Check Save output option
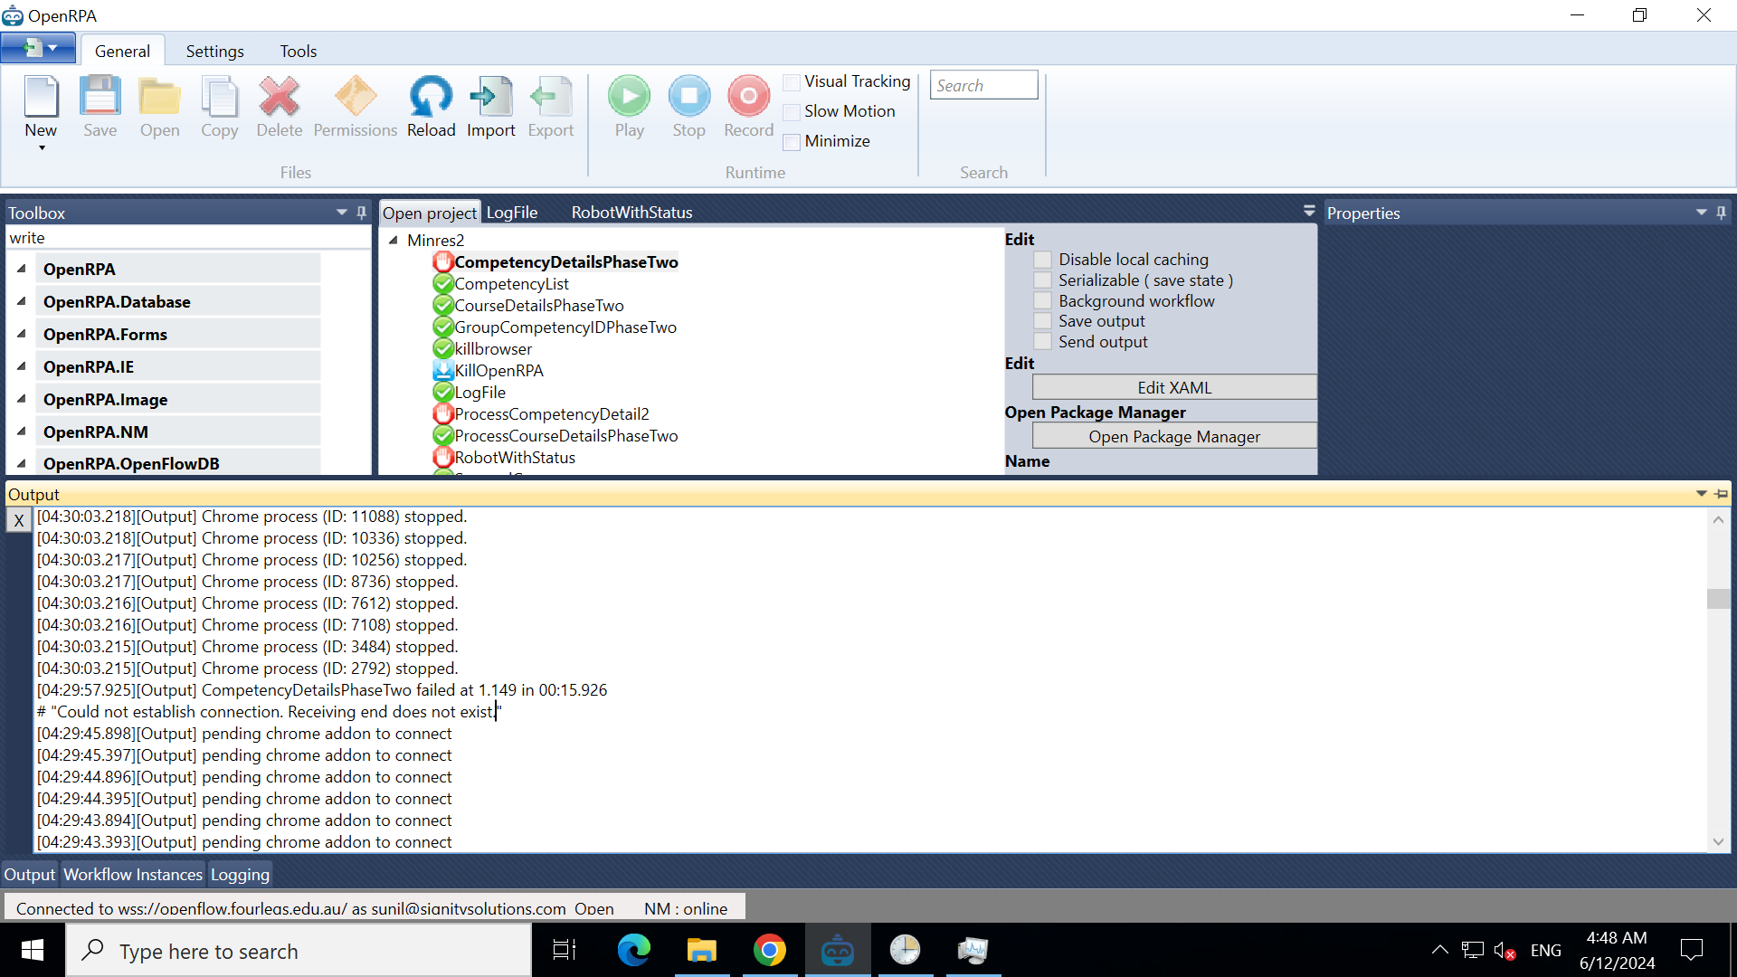Viewport: 1737px width, 977px height. point(1043,321)
